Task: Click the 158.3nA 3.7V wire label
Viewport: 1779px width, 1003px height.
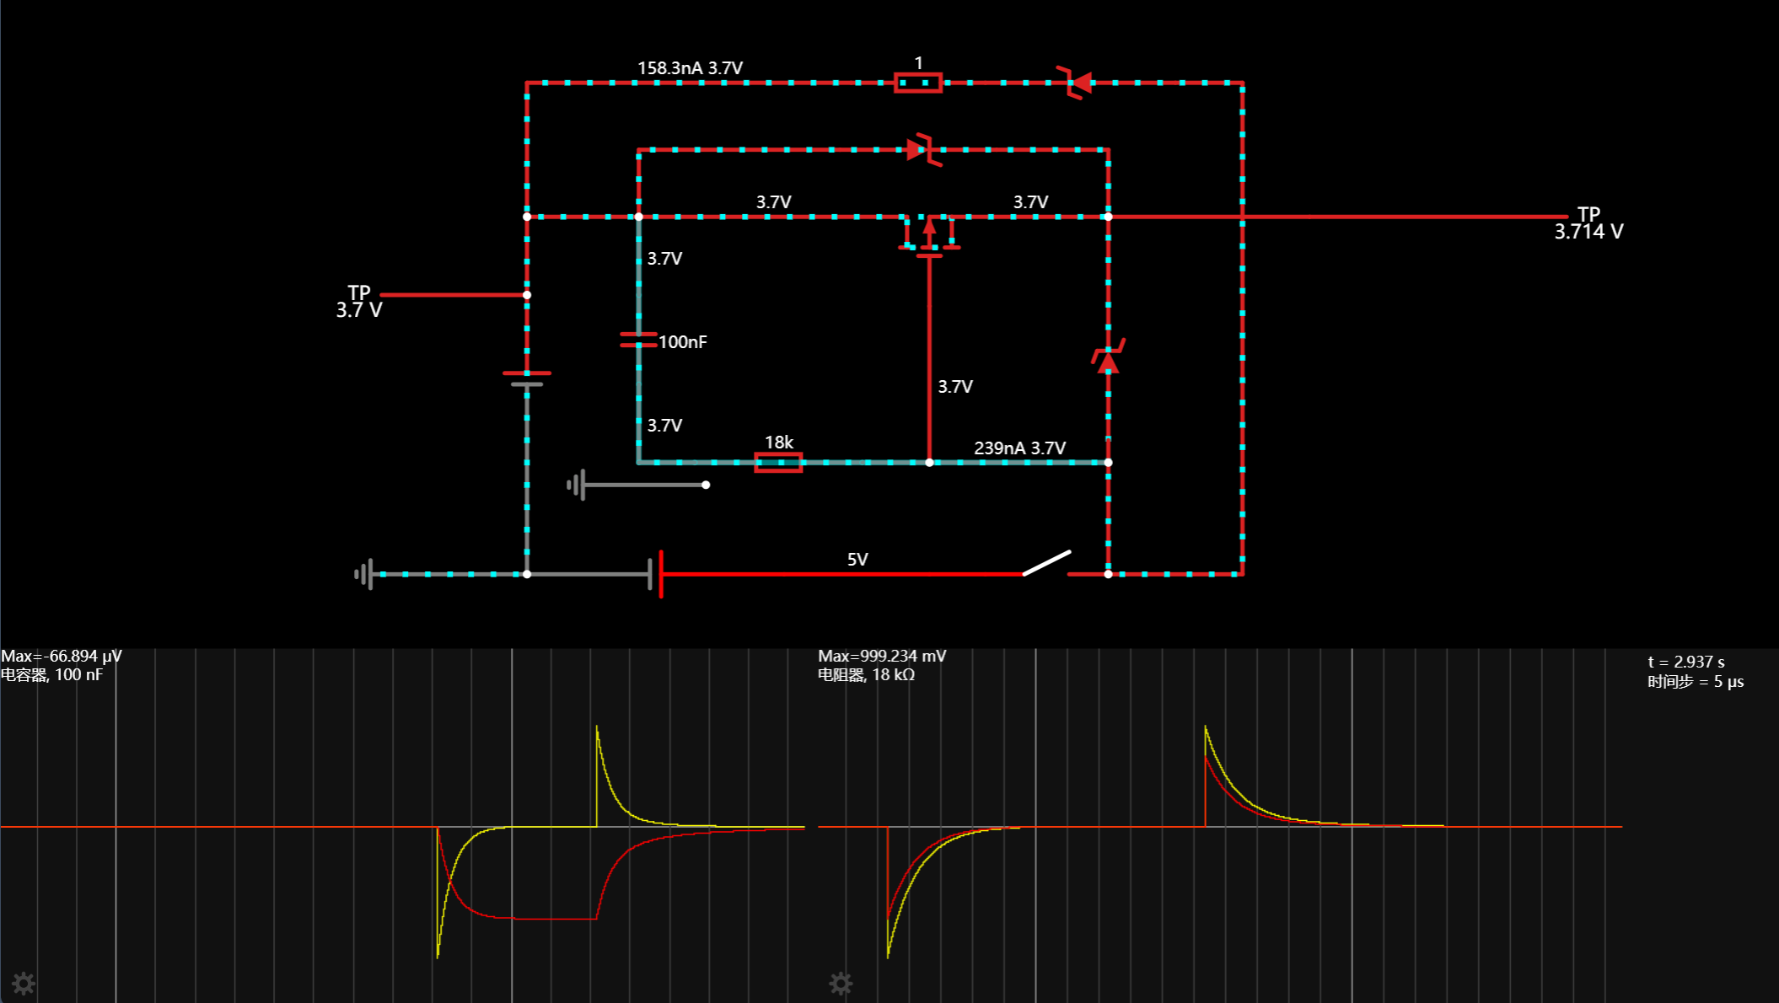Action: point(690,68)
